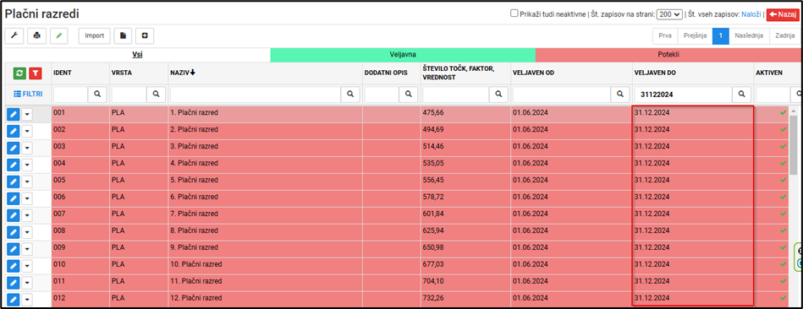Click the NAZIV filter input field
Screen dimensions: 803x309
click(x=256, y=94)
